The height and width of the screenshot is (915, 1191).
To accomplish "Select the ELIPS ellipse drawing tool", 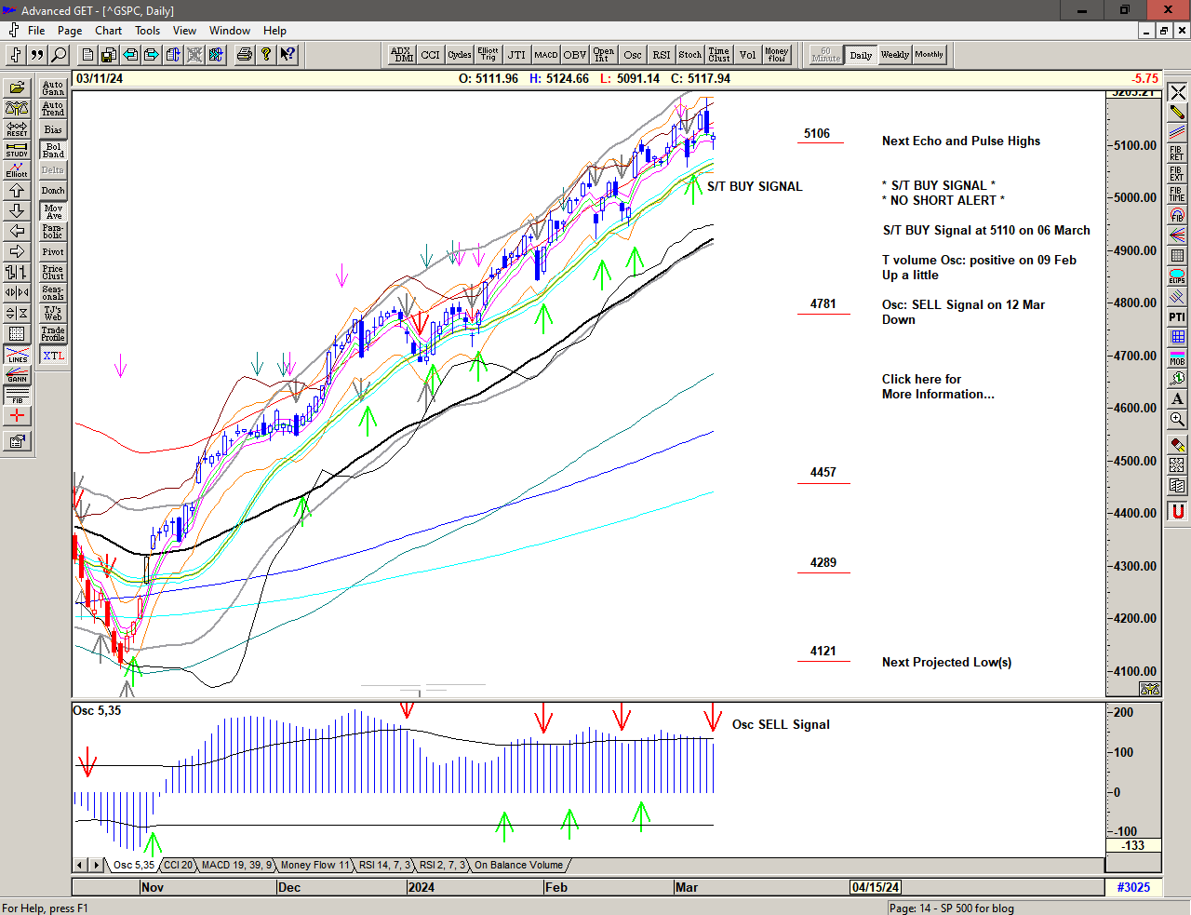I will pos(1175,276).
